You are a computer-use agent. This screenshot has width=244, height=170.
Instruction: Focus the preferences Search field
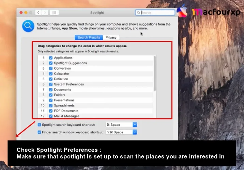click(155, 13)
